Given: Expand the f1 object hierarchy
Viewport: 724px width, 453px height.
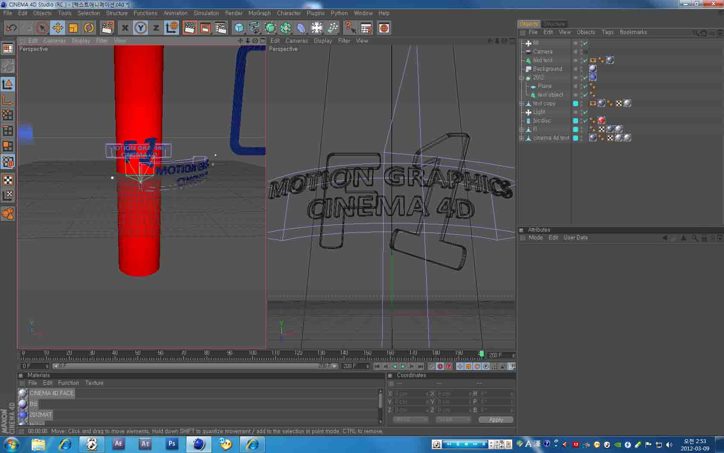Looking at the screenshot, I should point(522,129).
